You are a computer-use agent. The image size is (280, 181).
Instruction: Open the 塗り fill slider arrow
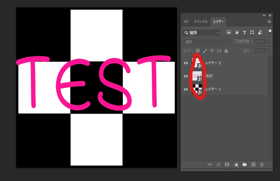[268, 51]
